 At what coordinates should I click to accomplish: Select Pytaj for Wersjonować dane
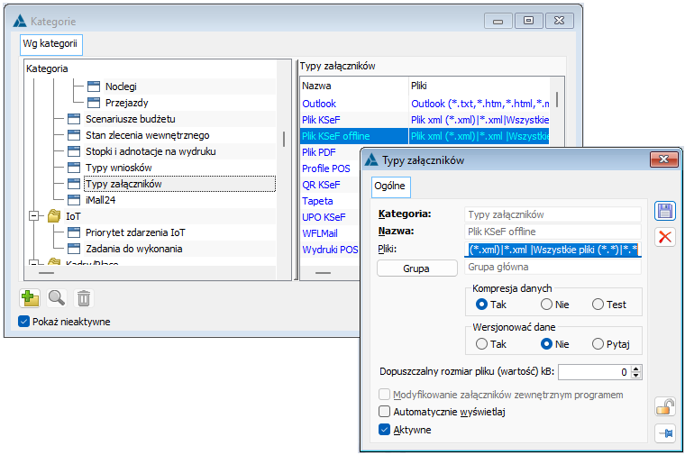tap(598, 344)
